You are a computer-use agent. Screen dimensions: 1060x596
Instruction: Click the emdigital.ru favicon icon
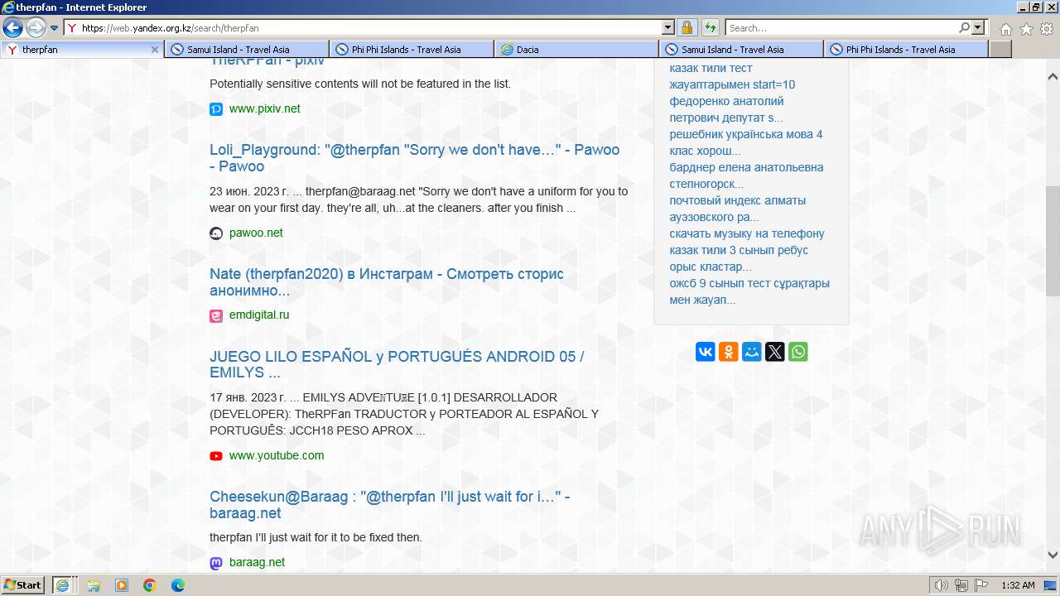tap(216, 315)
